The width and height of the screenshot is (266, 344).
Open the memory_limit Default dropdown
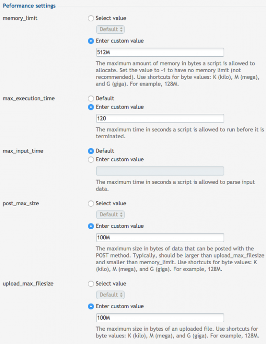[x=110, y=29]
